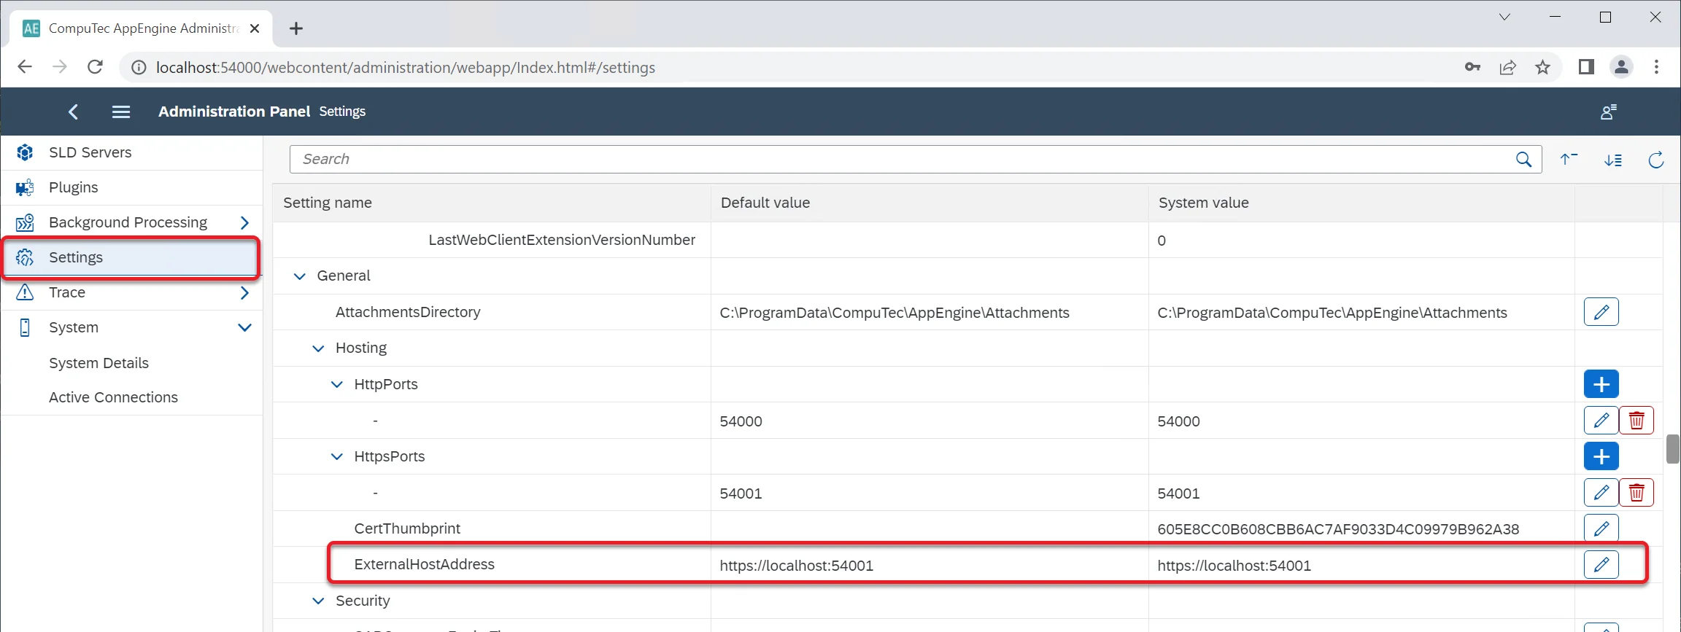This screenshot has height=632, width=1681.
Task: Click the settings Search input field
Action: (897, 160)
